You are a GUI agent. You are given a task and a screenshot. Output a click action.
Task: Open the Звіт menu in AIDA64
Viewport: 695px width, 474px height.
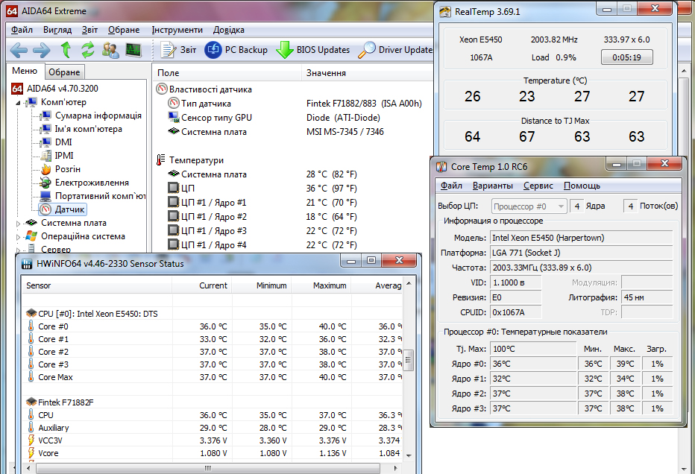tap(89, 30)
